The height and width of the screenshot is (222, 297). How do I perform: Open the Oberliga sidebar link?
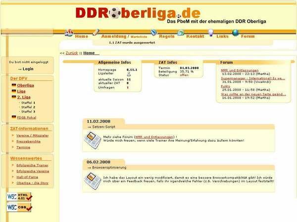pos(26,85)
